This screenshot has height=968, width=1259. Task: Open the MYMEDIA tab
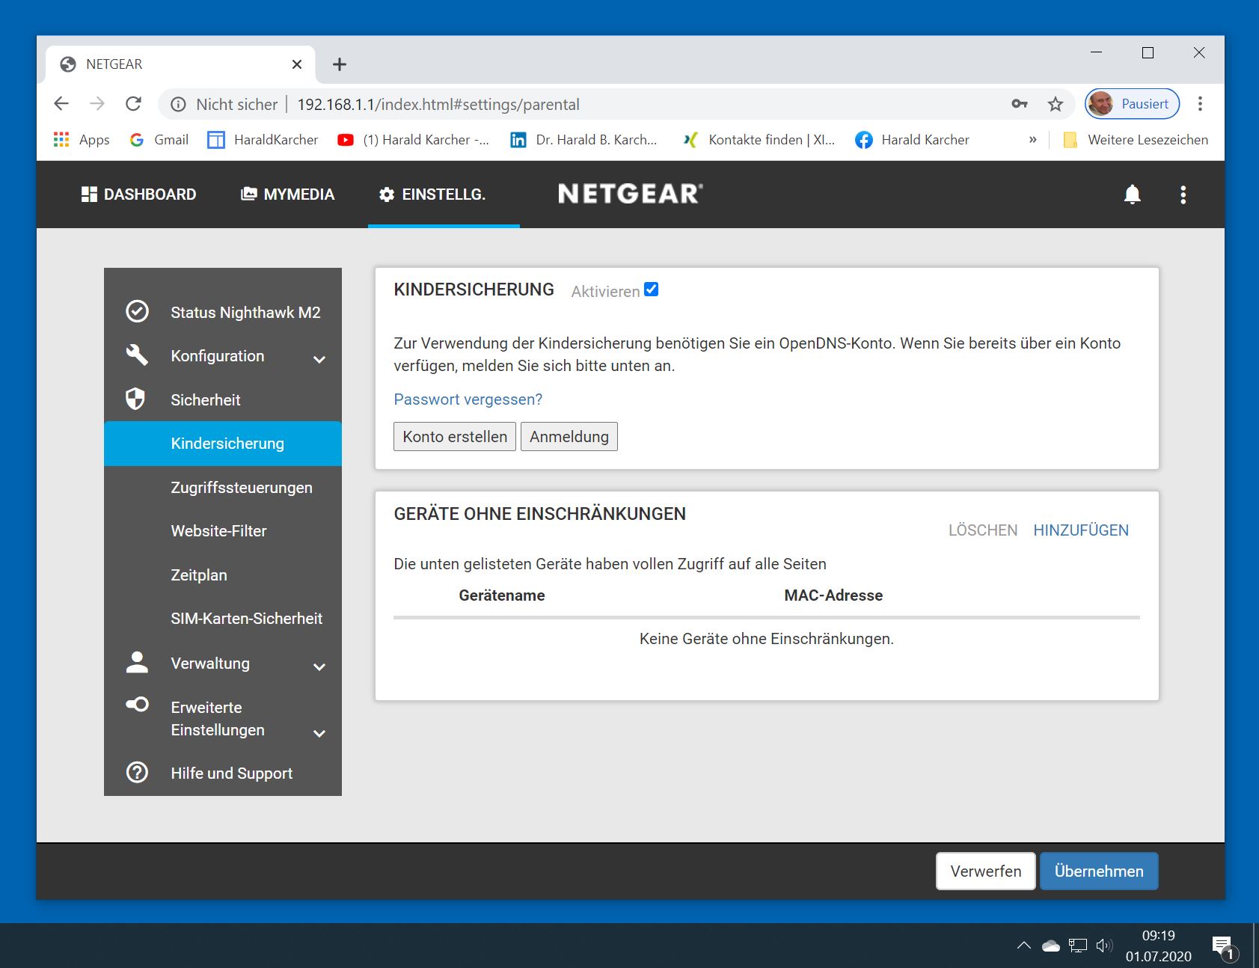click(x=287, y=194)
